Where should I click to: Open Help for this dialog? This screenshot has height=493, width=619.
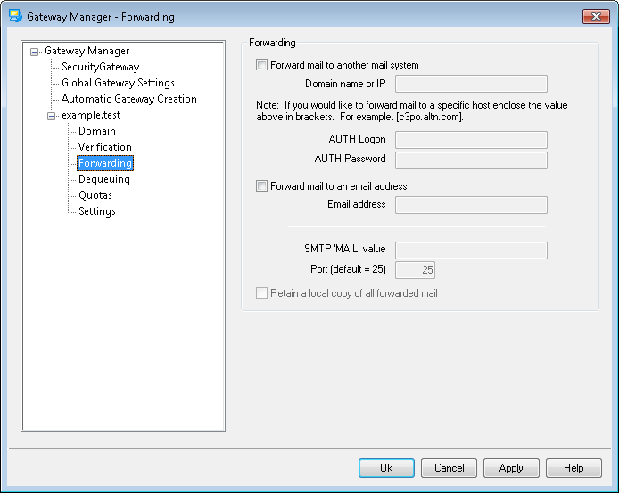point(574,468)
